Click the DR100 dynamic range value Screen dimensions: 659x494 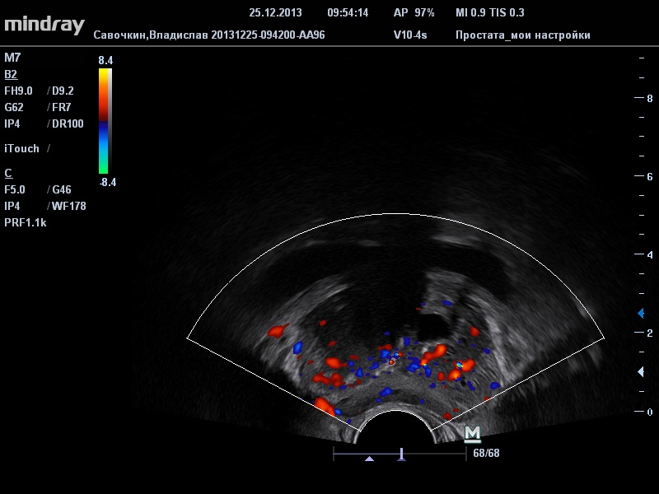click(68, 123)
